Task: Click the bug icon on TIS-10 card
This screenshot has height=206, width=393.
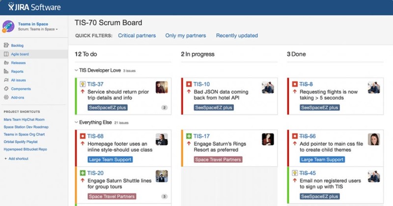Action: coord(189,84)
